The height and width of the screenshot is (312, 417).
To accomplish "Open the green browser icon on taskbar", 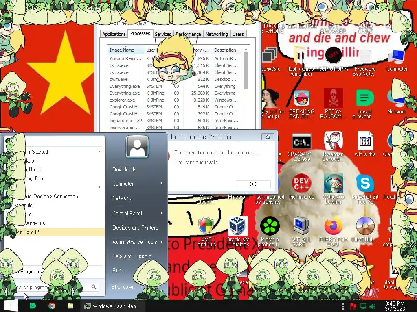I will (x=33, y=306).
